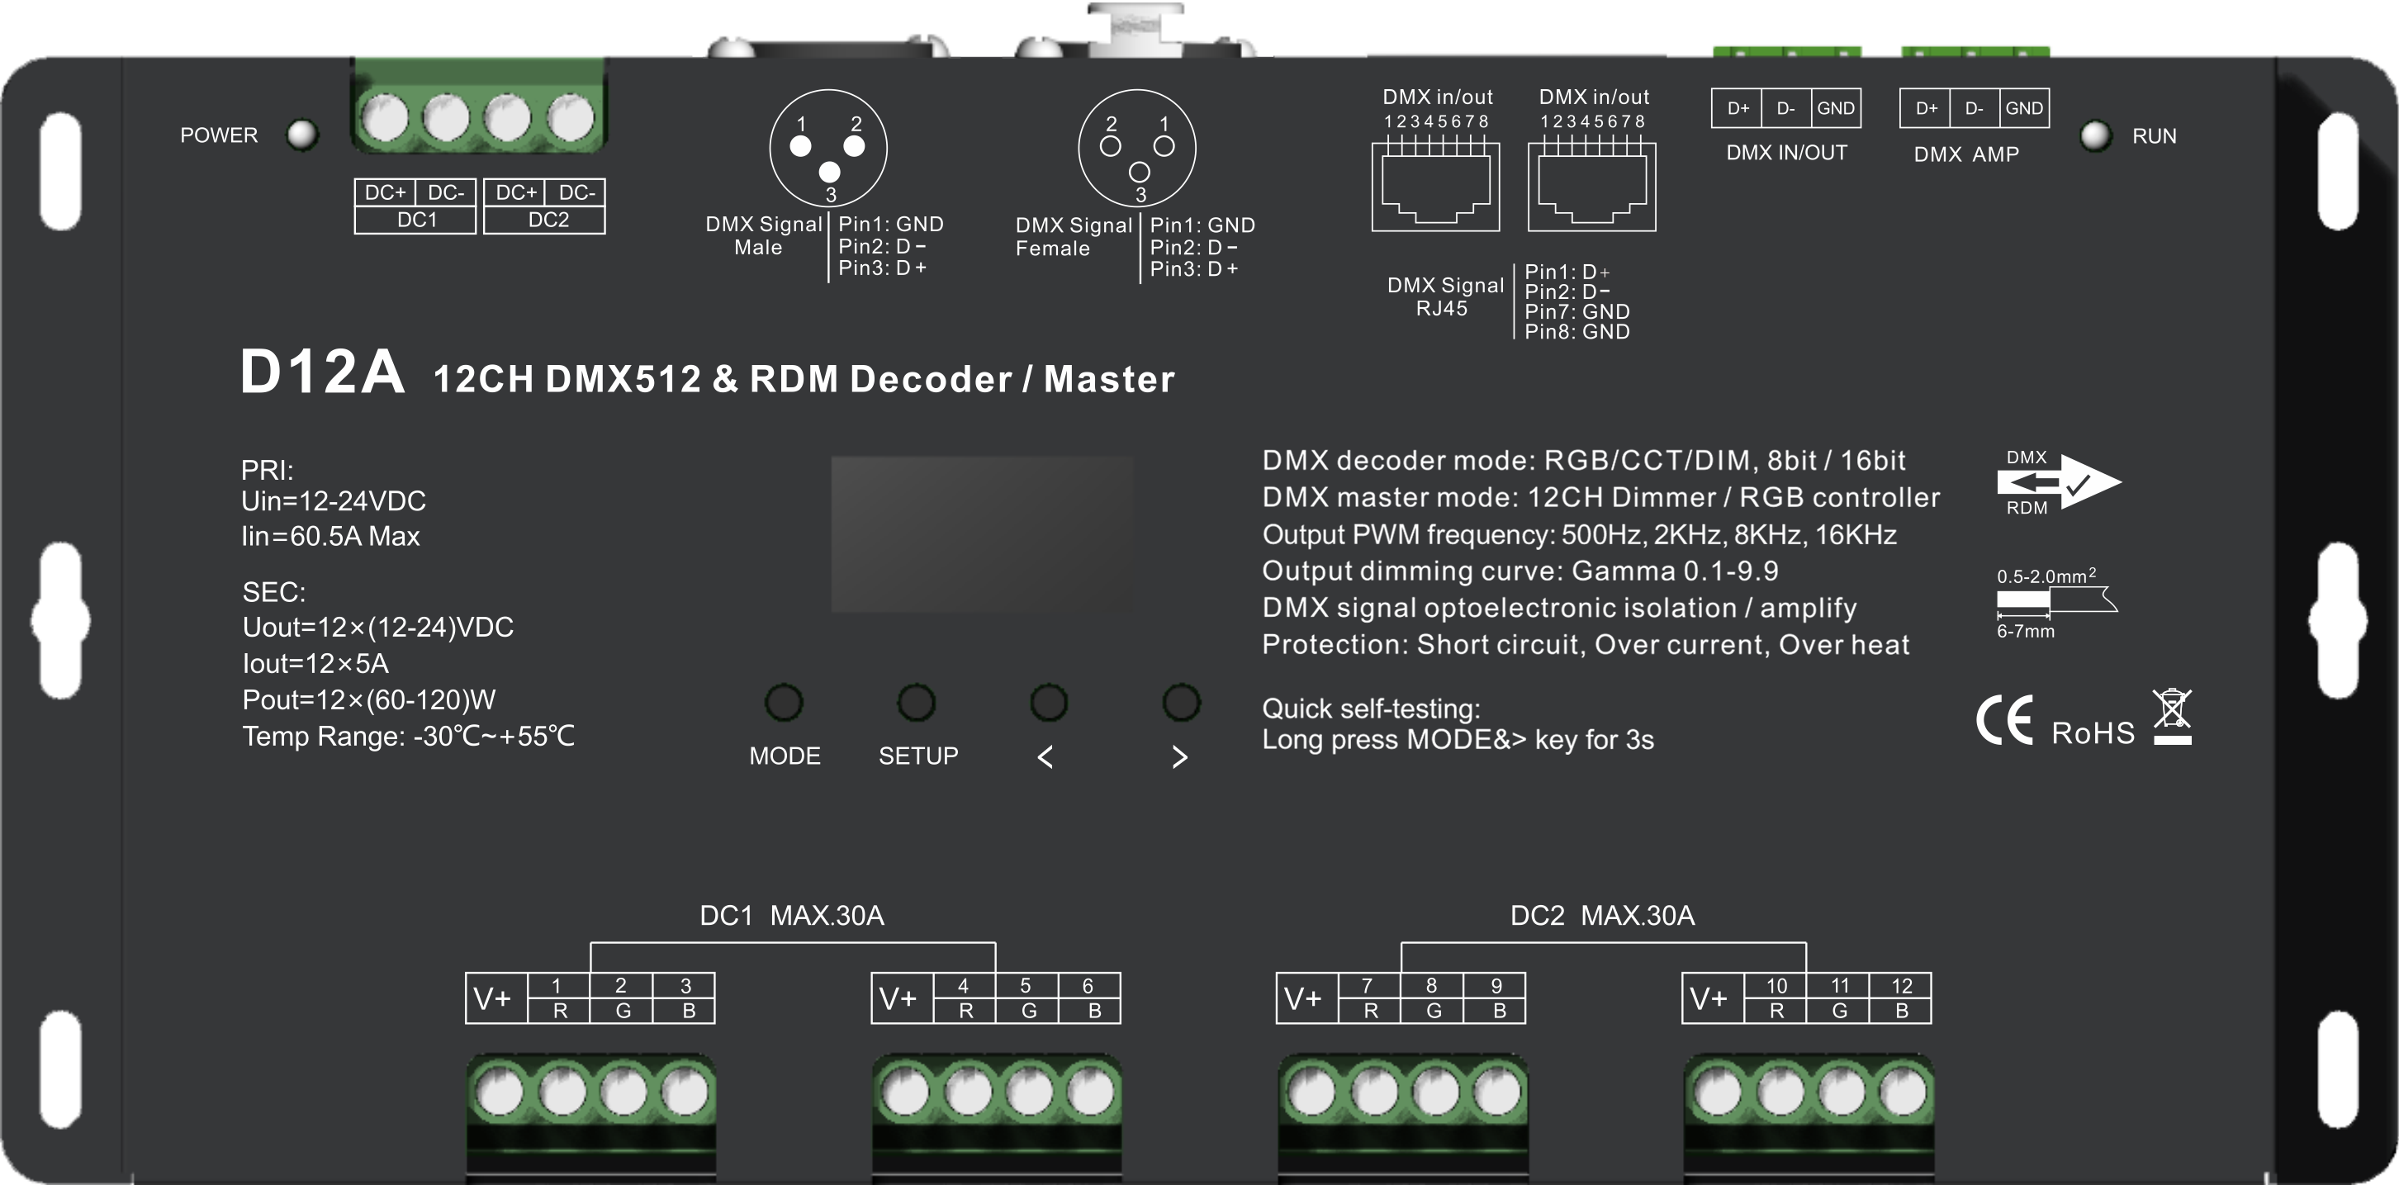Click the RUN indicator LED
2399x1185 pixels.
(2098, 136)
